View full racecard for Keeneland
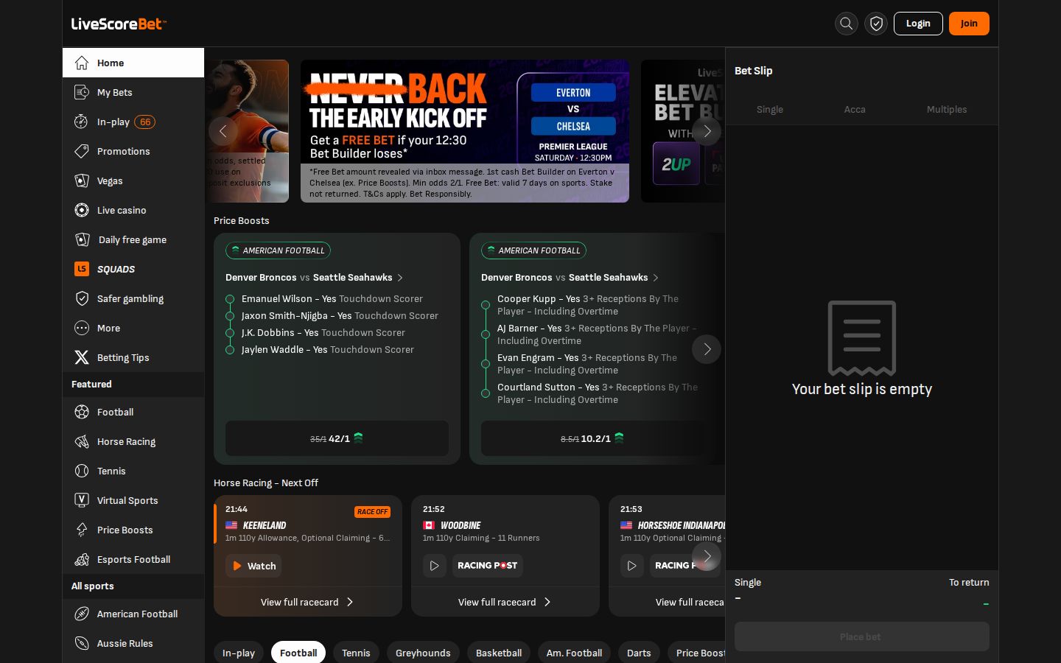Image resolution: width=1061 pixels, height=663 pixels. (x=308, y=602)
